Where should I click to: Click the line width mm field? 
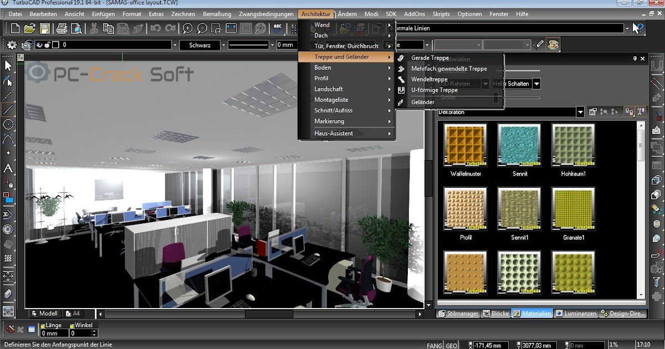tap(286, 45)
